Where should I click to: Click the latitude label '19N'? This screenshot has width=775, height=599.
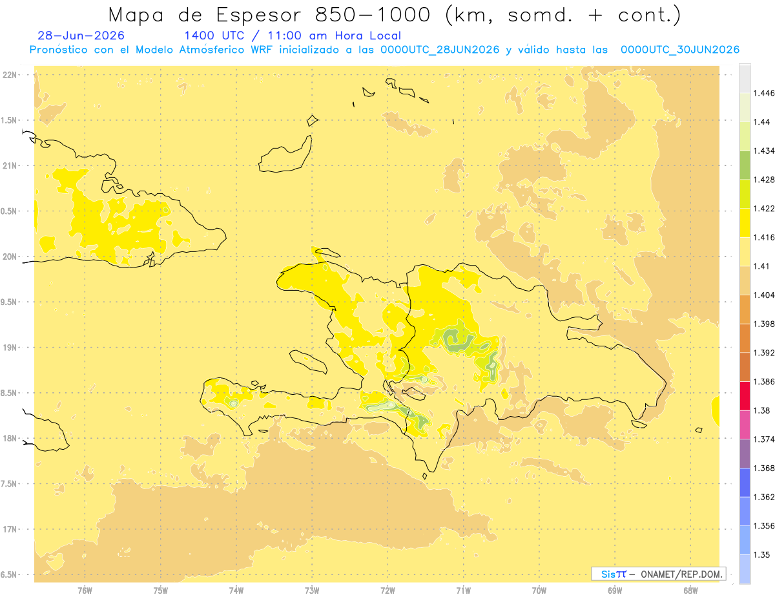pos(9,347)
